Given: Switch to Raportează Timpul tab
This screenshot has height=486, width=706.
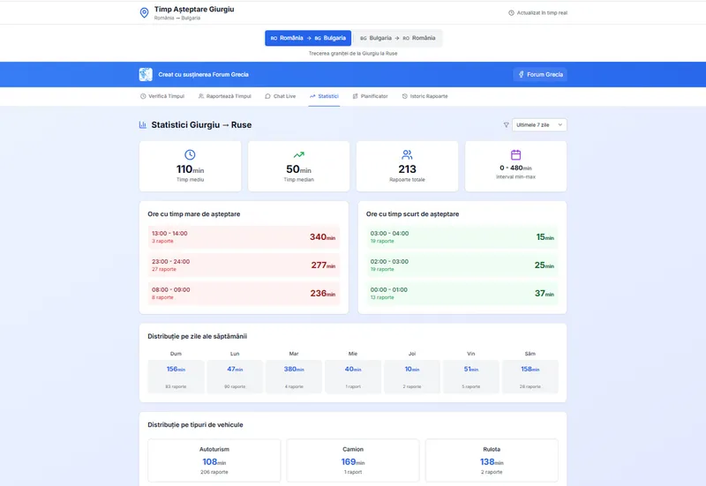Looking at the screenshot, I should [x=225, y=96].
